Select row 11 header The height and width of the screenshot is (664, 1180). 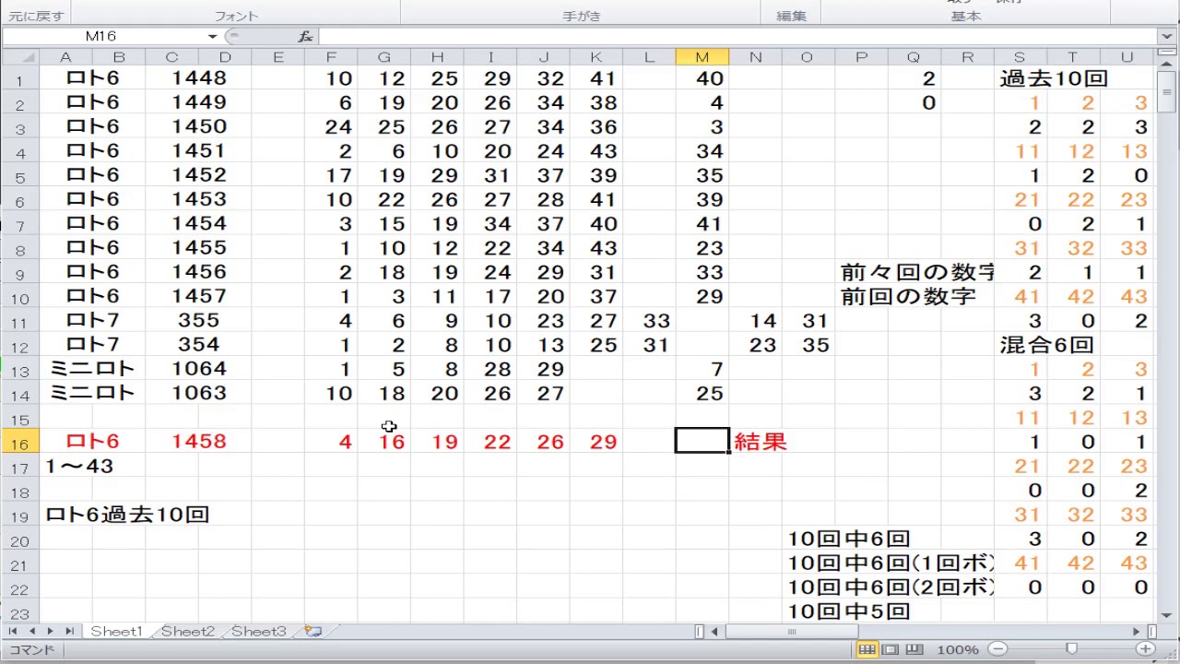pyautogui.click(x=19, y=322)
